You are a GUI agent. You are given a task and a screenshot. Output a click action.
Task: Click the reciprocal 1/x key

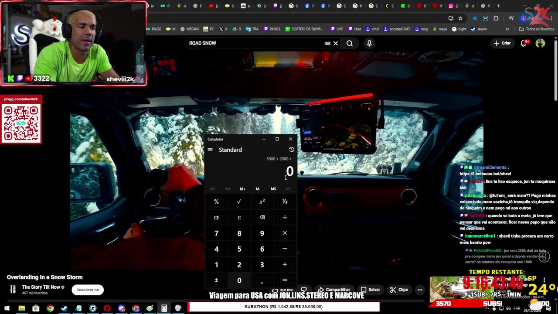click(285, 201)
